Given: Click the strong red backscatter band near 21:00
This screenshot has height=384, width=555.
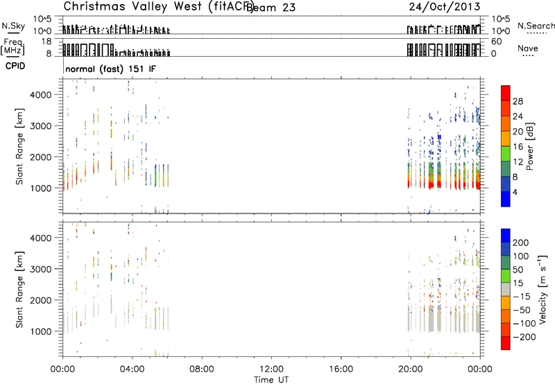Looking at the screenshot, I should (431, 184).
